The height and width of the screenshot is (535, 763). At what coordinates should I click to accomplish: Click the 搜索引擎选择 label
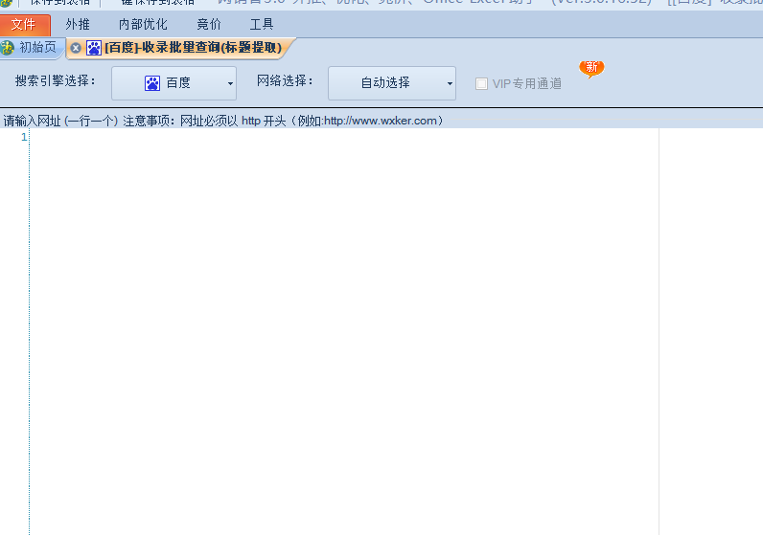(x=56, y=80)
